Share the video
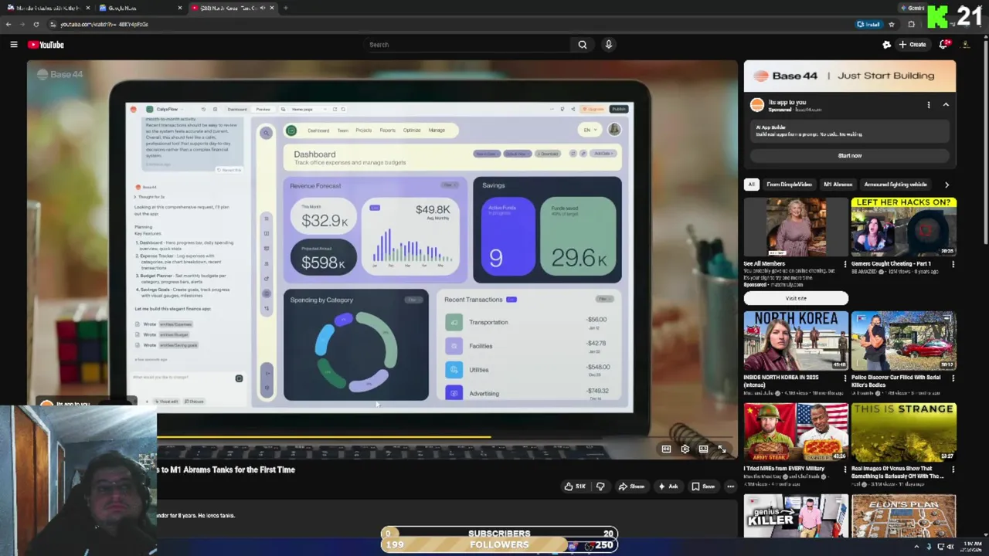 click(632, 486)
